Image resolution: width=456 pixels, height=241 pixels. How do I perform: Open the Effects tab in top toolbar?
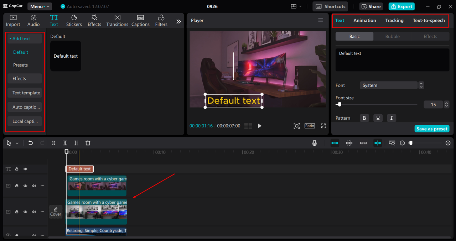(x=94, y=21)
